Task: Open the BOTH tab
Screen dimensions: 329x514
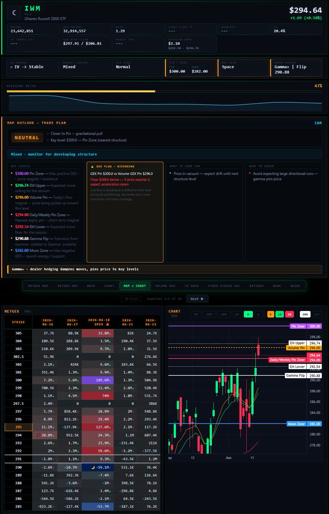Action: click(x=91, y=286)
